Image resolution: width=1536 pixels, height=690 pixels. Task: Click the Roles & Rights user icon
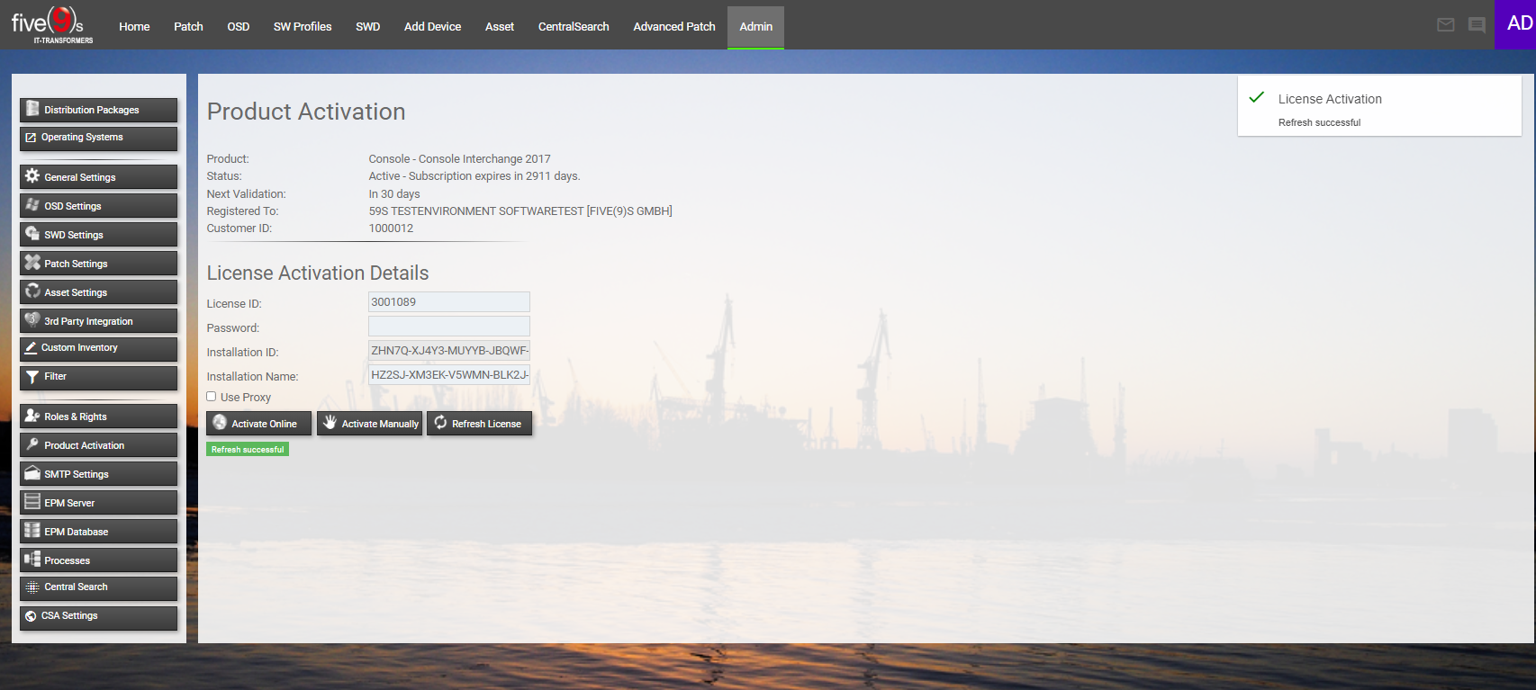tap(32, 416)
